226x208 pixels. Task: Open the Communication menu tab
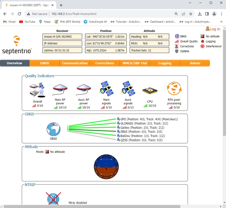point(75,63)
